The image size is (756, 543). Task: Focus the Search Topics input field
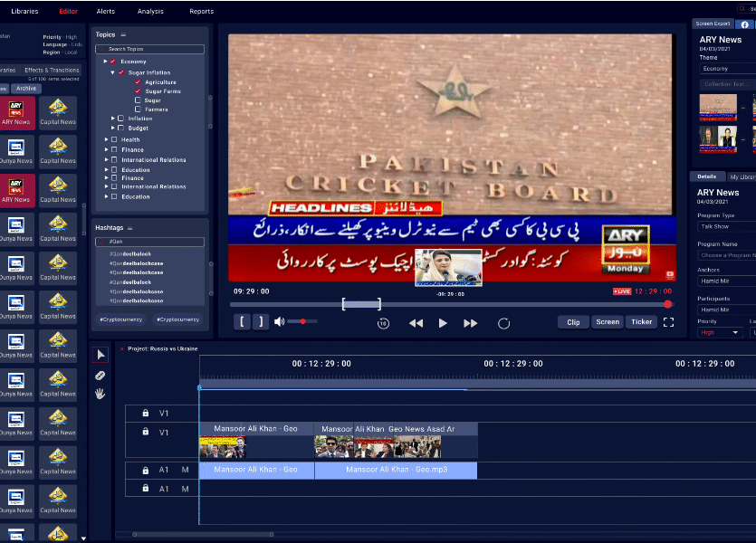tap(150, 49)
